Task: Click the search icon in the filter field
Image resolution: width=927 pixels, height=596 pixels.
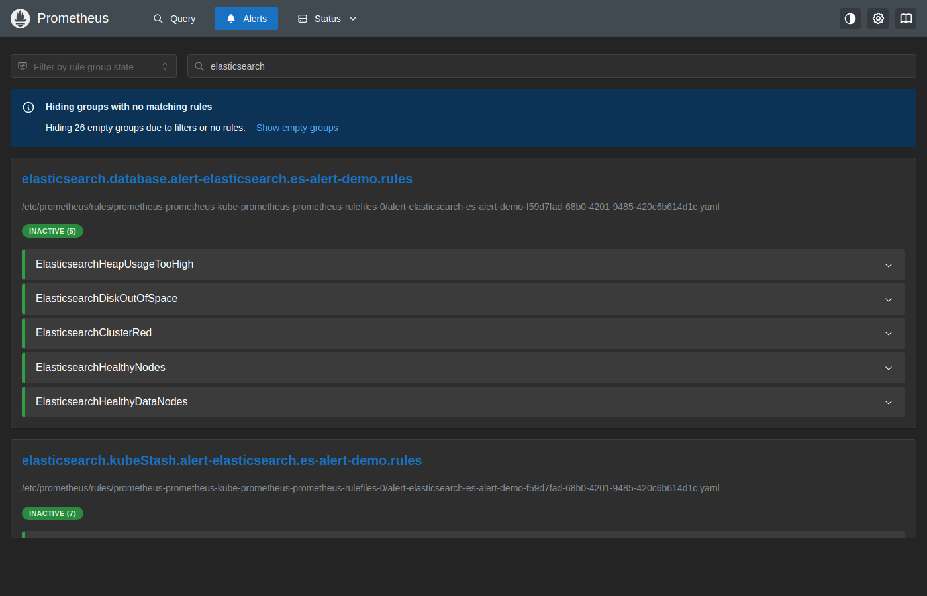Action: (199, 66)
